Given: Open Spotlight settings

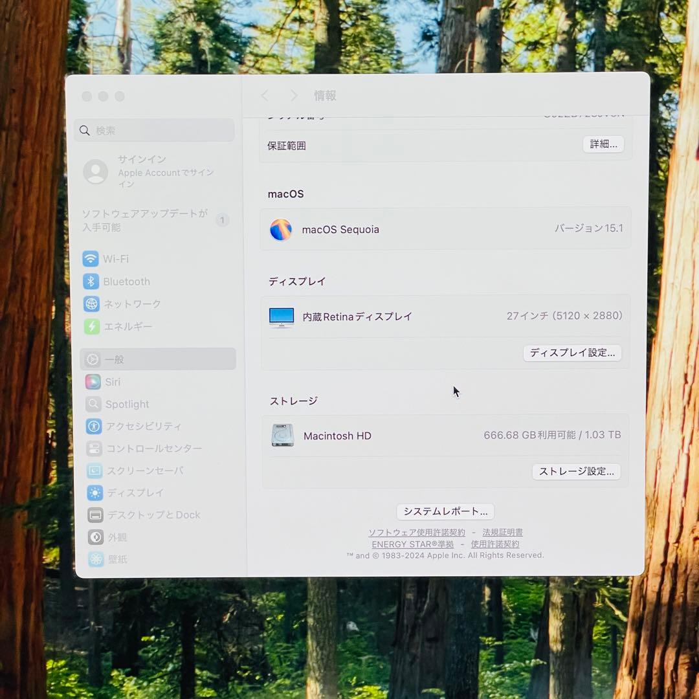Looking at the screenshot, I should [x=127, y=404].
